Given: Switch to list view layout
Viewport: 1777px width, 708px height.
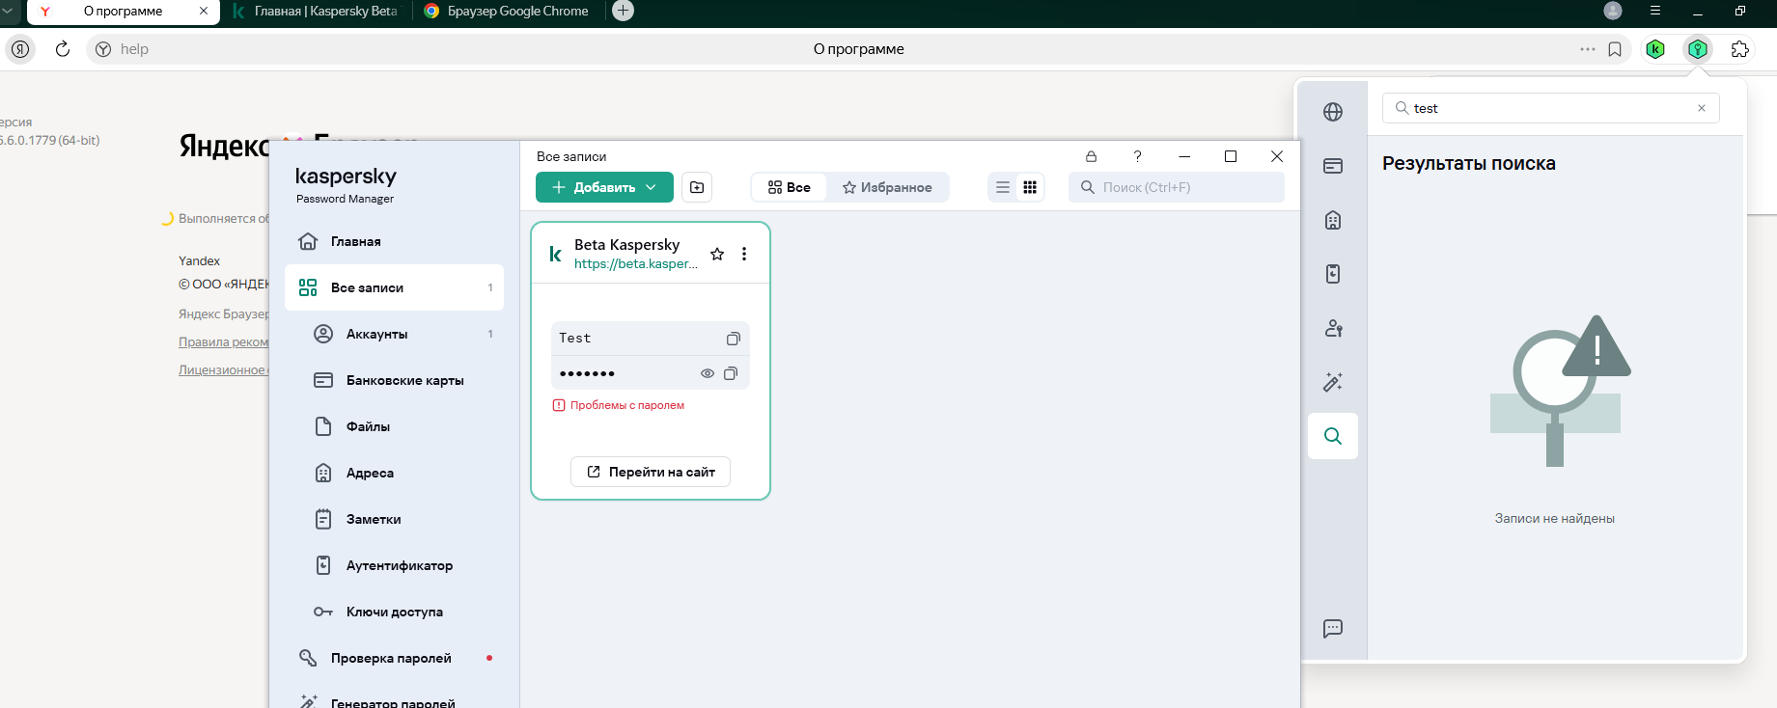Looking at the screenshot, I should coord(1003,187).
